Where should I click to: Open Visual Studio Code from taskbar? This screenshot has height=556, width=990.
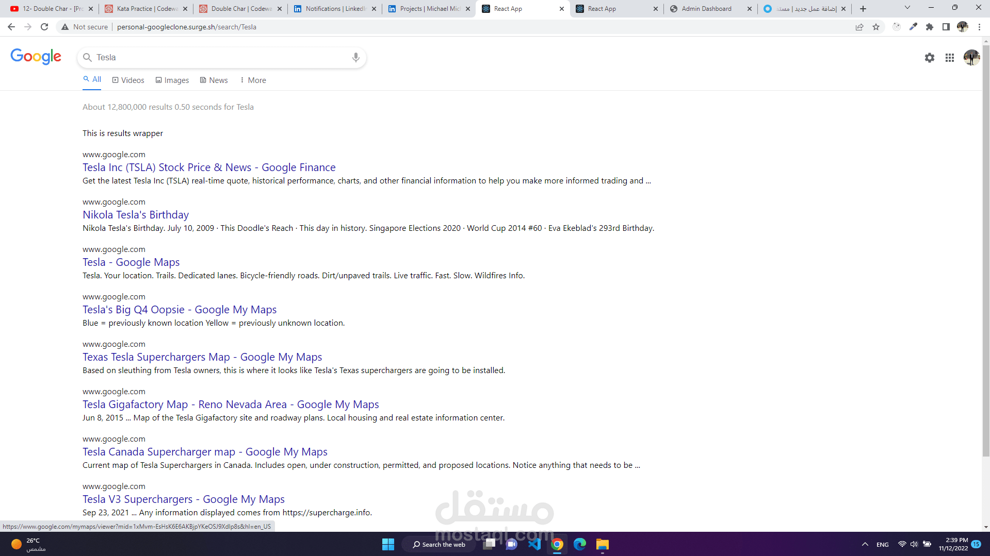(534, 544)
